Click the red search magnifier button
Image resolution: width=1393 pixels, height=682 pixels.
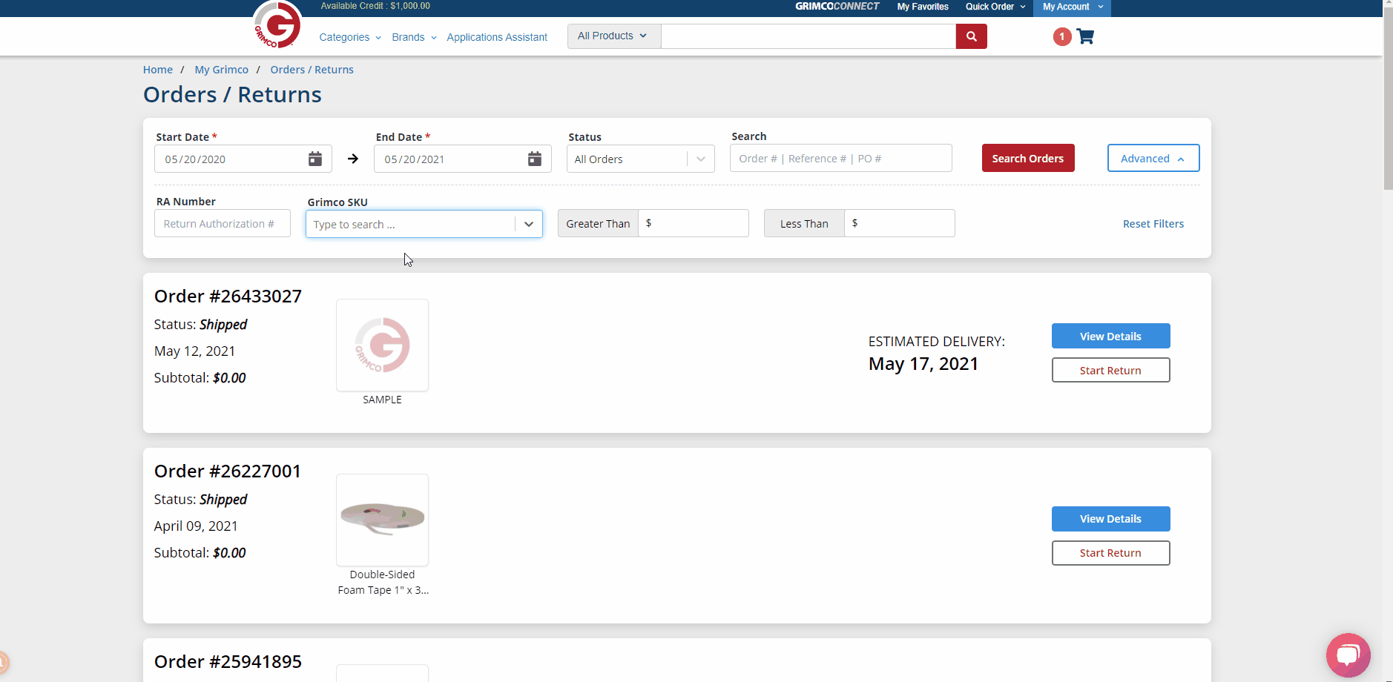(971, 36)
